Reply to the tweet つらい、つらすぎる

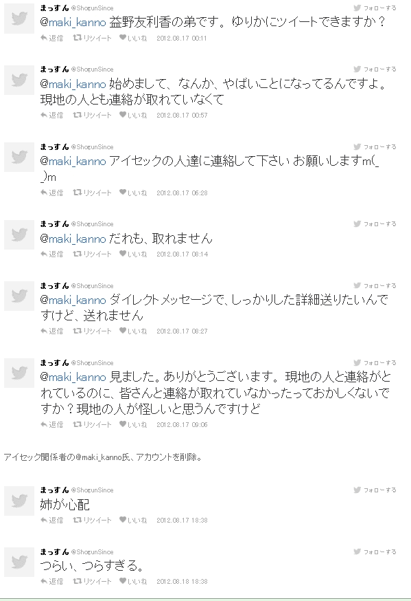51,582
